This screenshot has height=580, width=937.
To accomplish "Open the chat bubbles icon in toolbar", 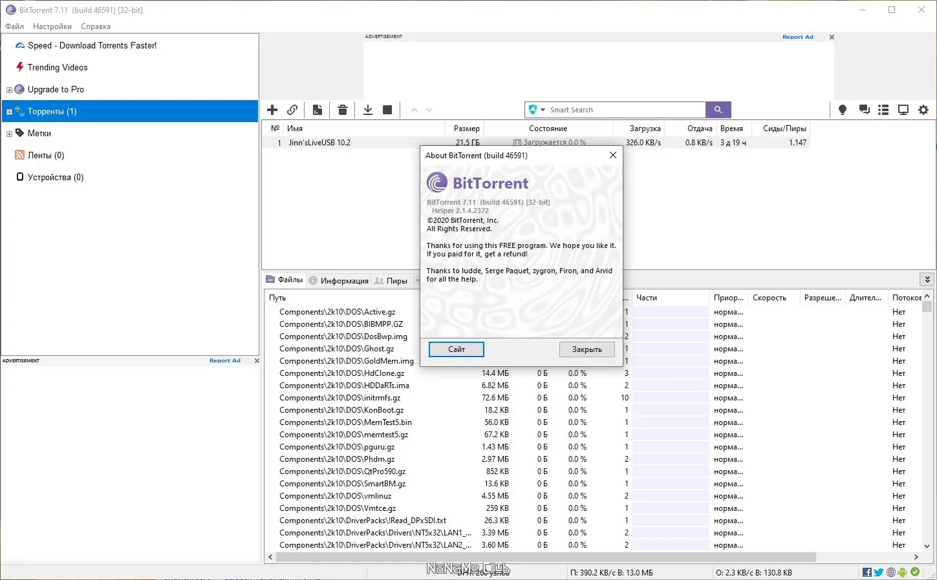I will click(864, 110).
